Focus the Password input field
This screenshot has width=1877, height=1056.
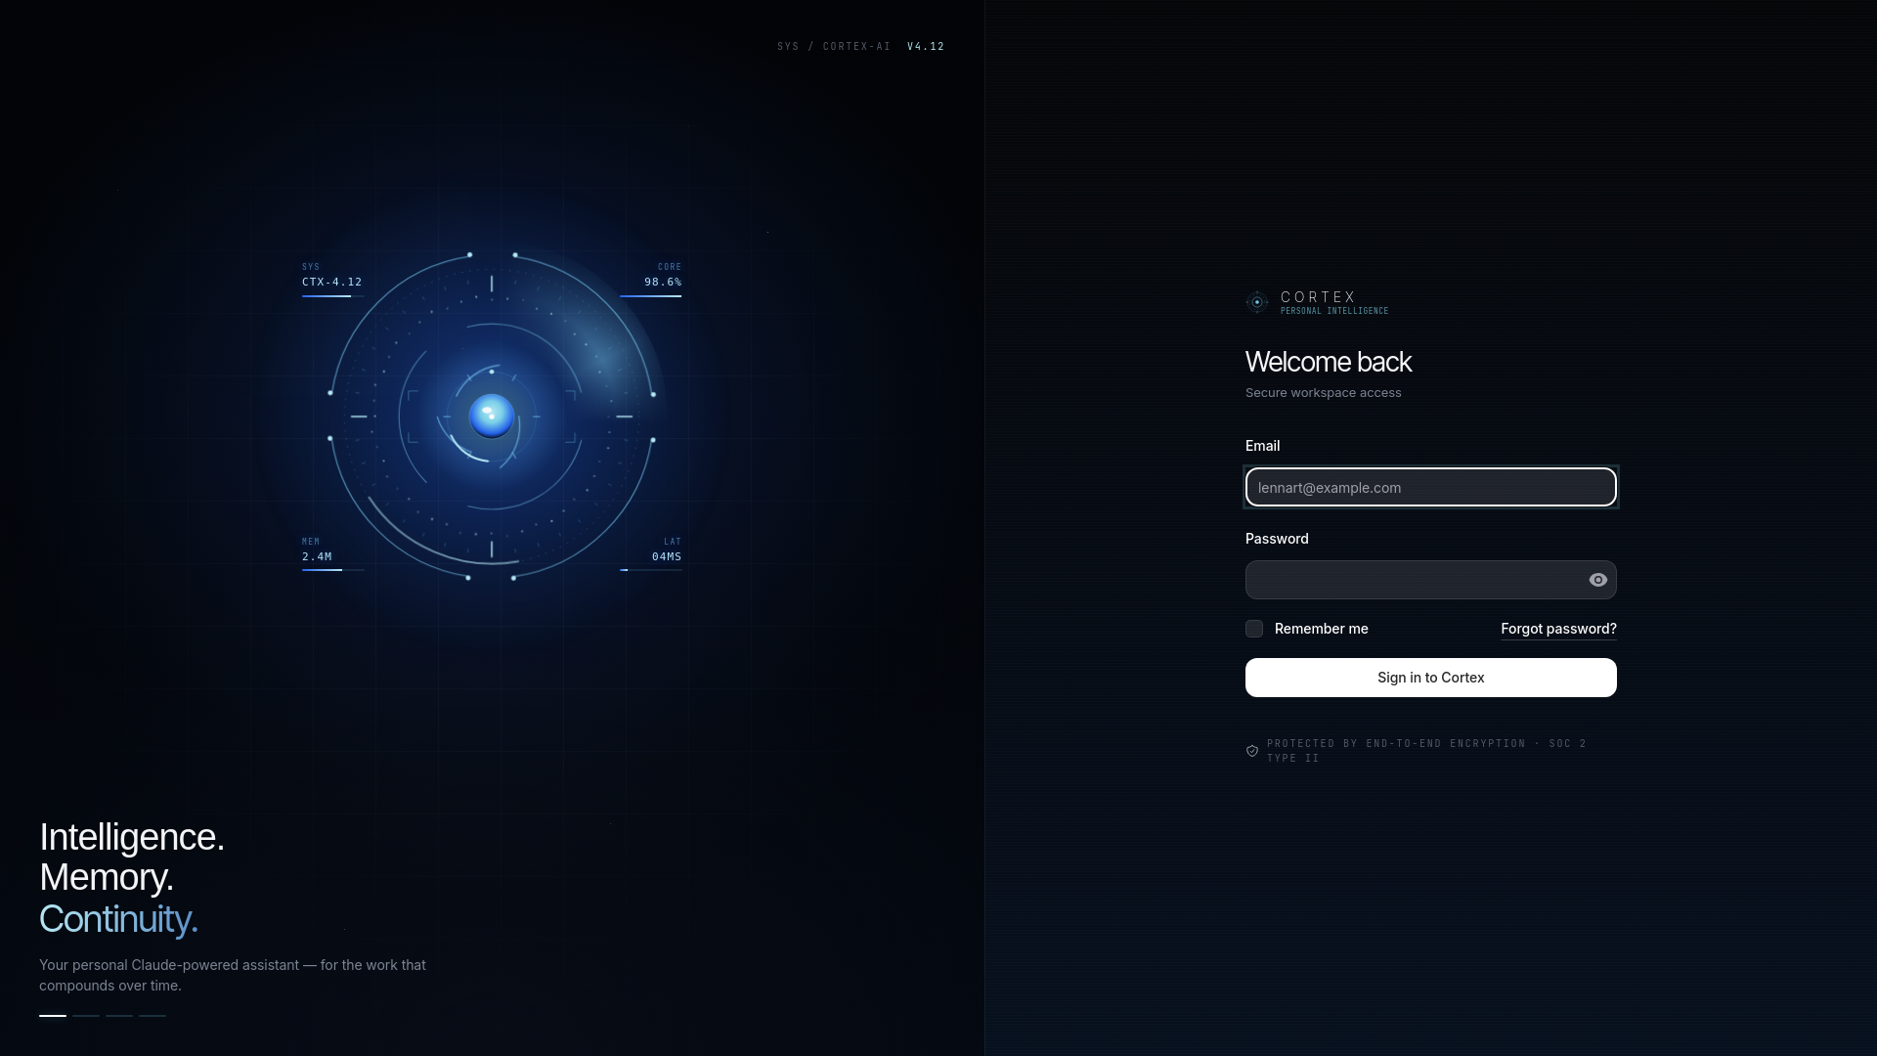coord(1430,580)
